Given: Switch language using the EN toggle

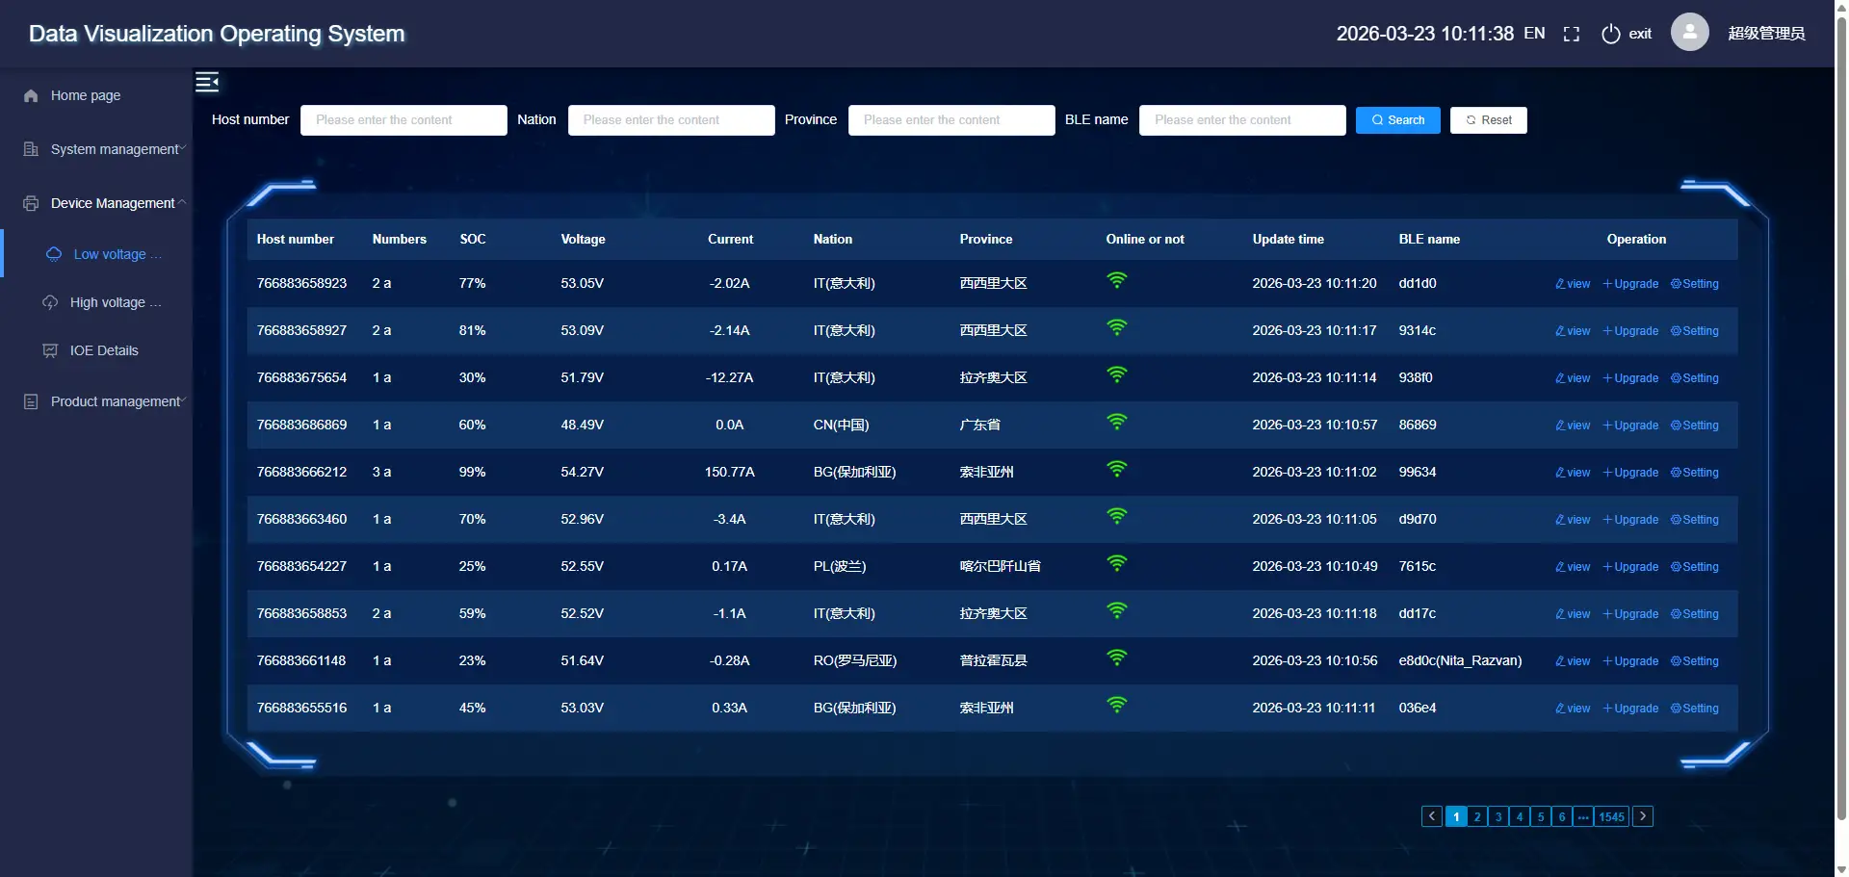Looking at the screenshot, I should point(1534,34).
